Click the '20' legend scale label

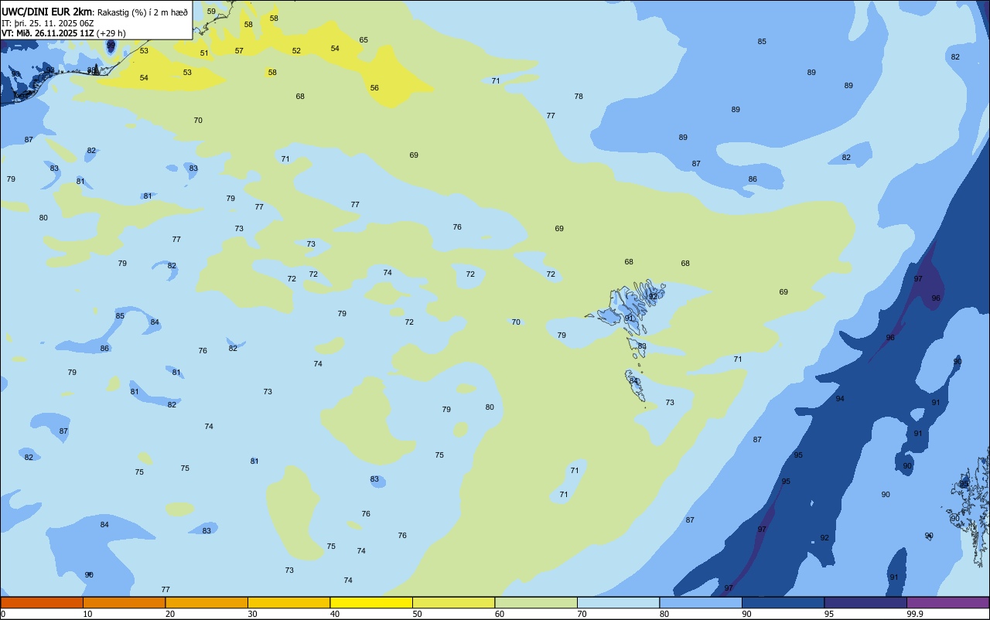[170, 614]
